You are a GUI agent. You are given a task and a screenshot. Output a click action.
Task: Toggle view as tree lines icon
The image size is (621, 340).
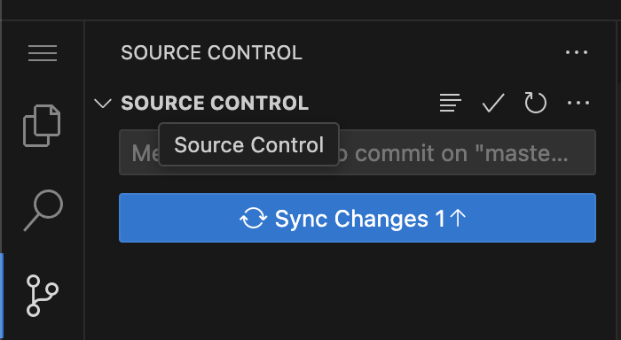[x=451, y=103]
